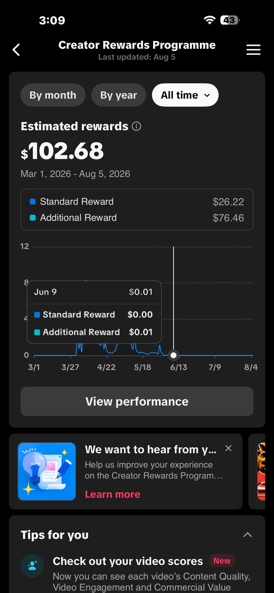This screenshot has height=593, width=274.
Task: Tap the $102.68 estimated rewards amount
Action: click(62, 151)
